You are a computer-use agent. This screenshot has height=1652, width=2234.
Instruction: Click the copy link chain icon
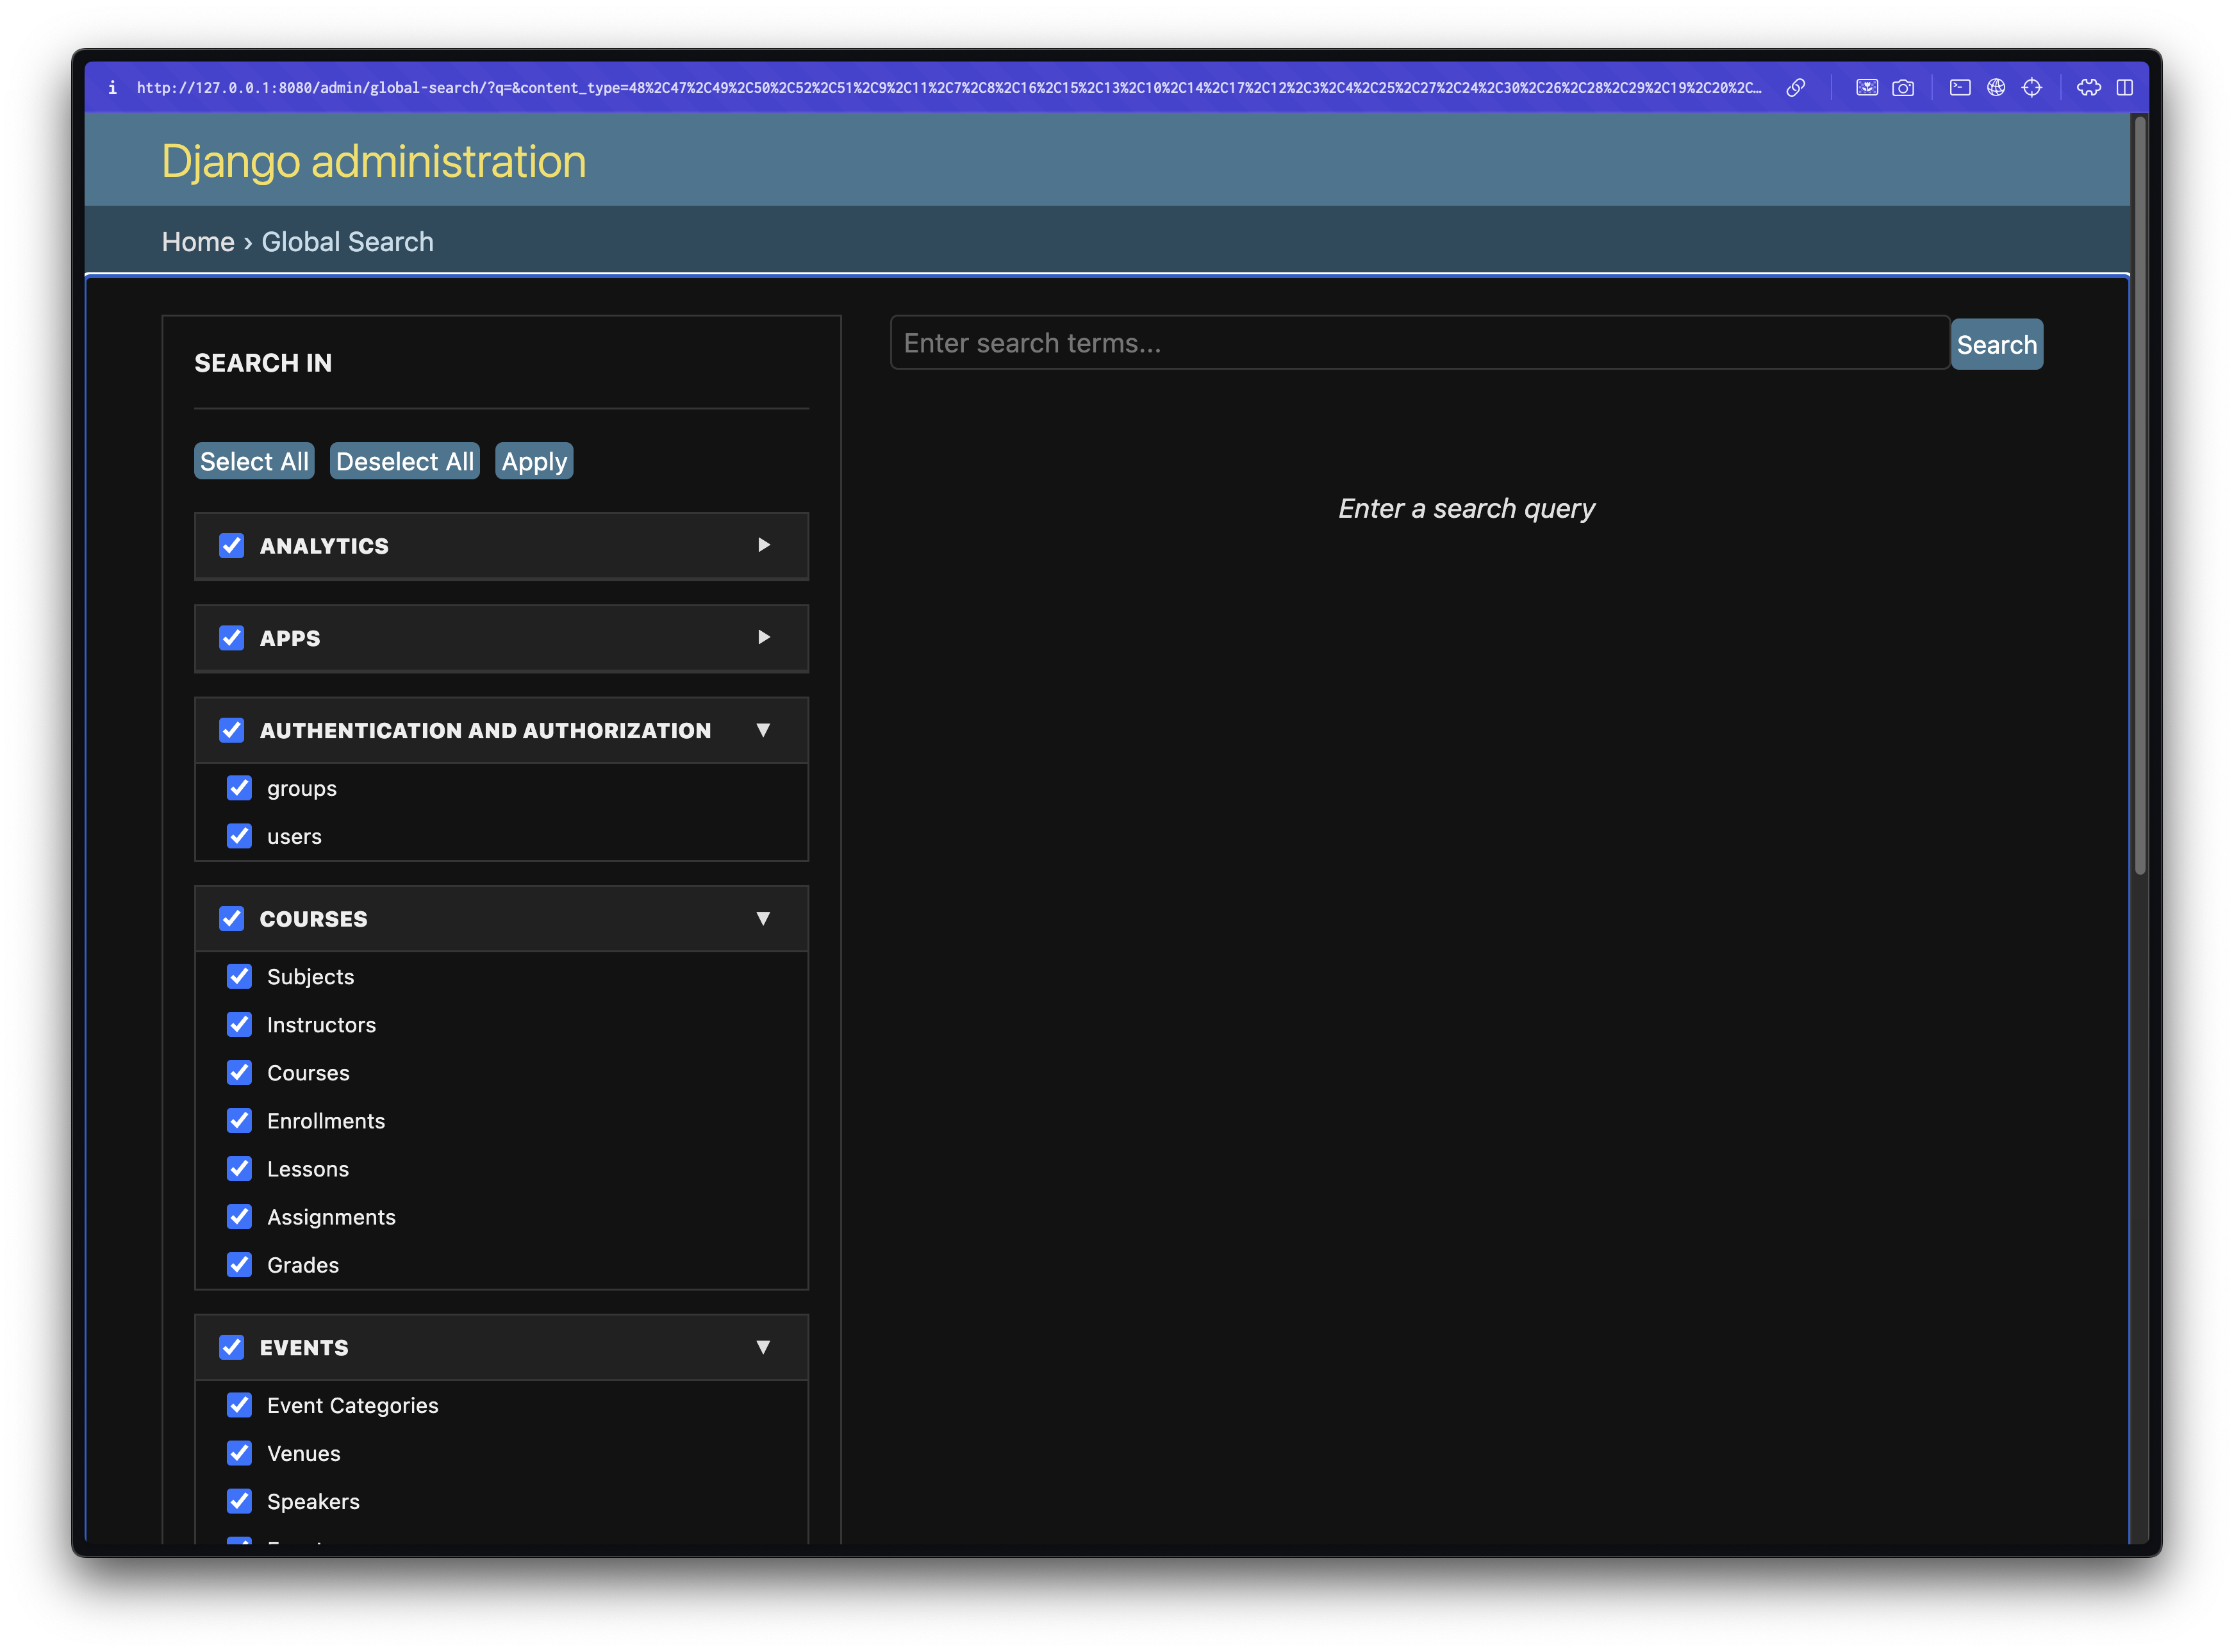[x=1795, y=88]
